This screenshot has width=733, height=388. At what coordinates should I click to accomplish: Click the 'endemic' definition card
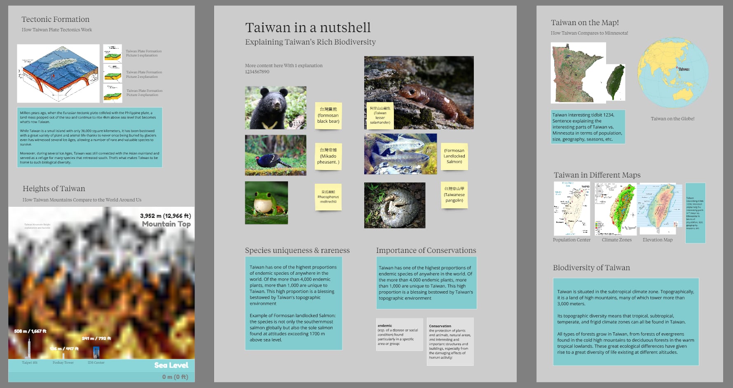click(399, 334)
